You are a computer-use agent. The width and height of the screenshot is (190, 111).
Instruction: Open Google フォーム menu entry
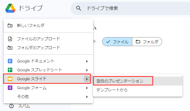tap(48, 88)
